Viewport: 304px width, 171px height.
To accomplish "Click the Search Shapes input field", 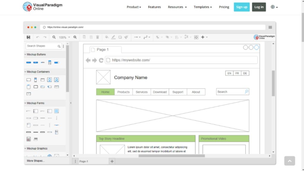I will click(x=42, y=46).
